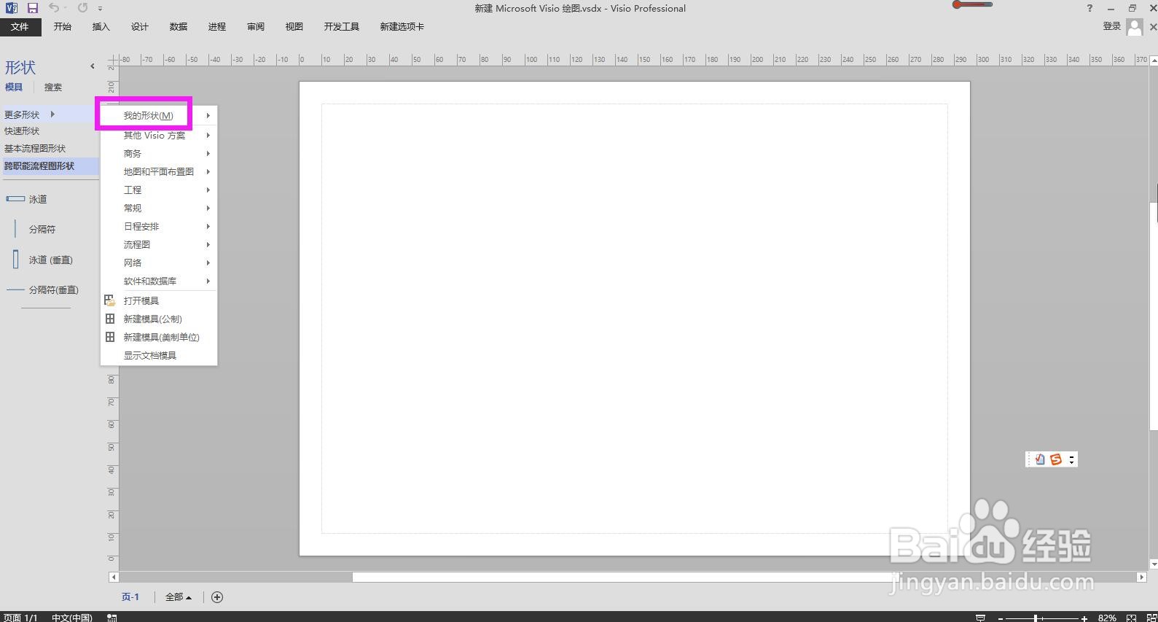Open the 其他 Visio 方案 submenu
This screenshot has height=622, width=1158.
[159, 136]
